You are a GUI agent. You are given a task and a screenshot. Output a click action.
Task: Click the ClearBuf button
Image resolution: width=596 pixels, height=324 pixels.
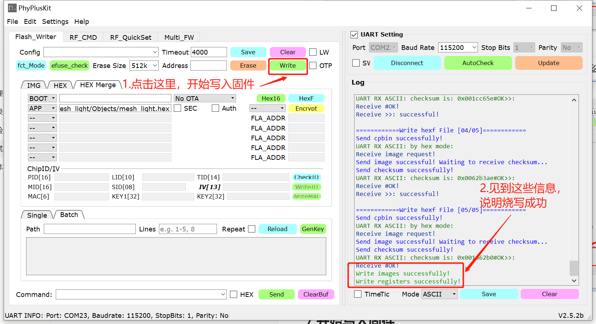point(316,294)
